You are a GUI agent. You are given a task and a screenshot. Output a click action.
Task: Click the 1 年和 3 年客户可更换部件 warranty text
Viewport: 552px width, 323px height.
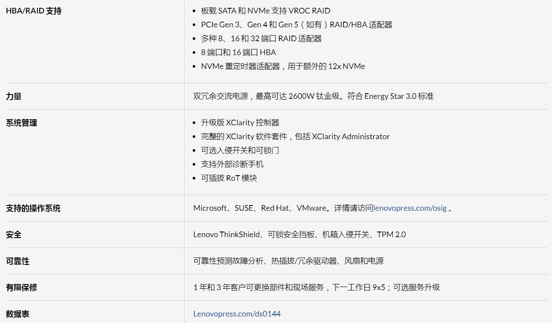[316, 287]
